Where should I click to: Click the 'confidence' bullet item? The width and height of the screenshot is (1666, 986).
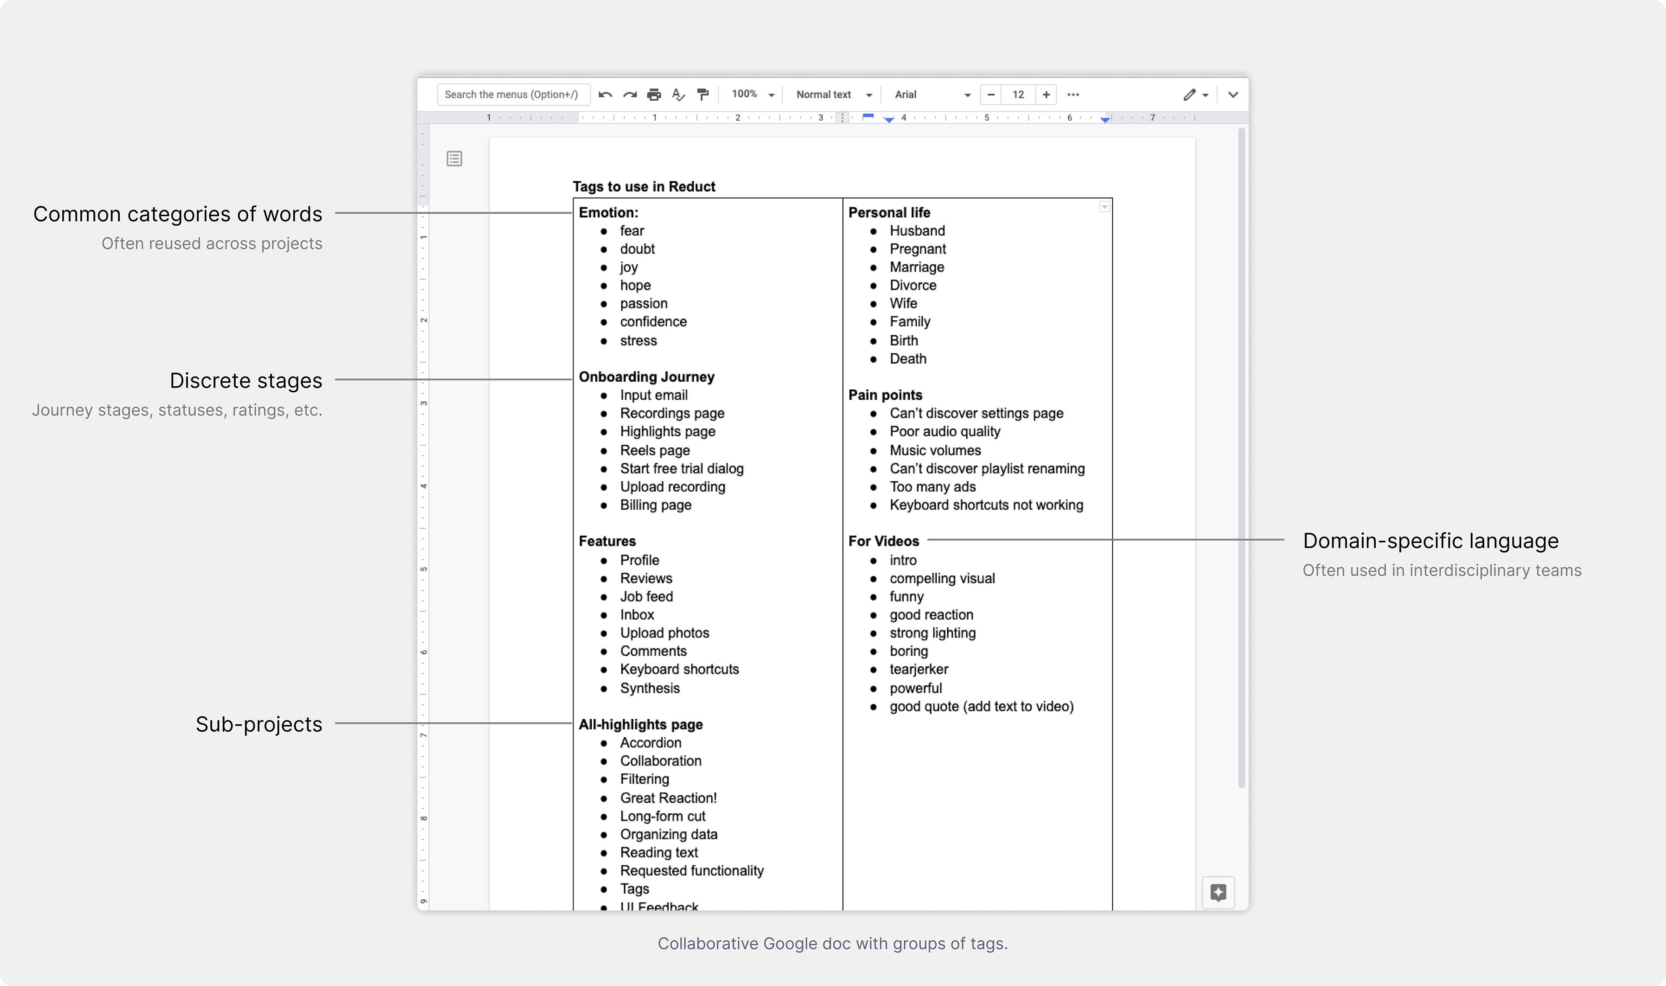653,322
